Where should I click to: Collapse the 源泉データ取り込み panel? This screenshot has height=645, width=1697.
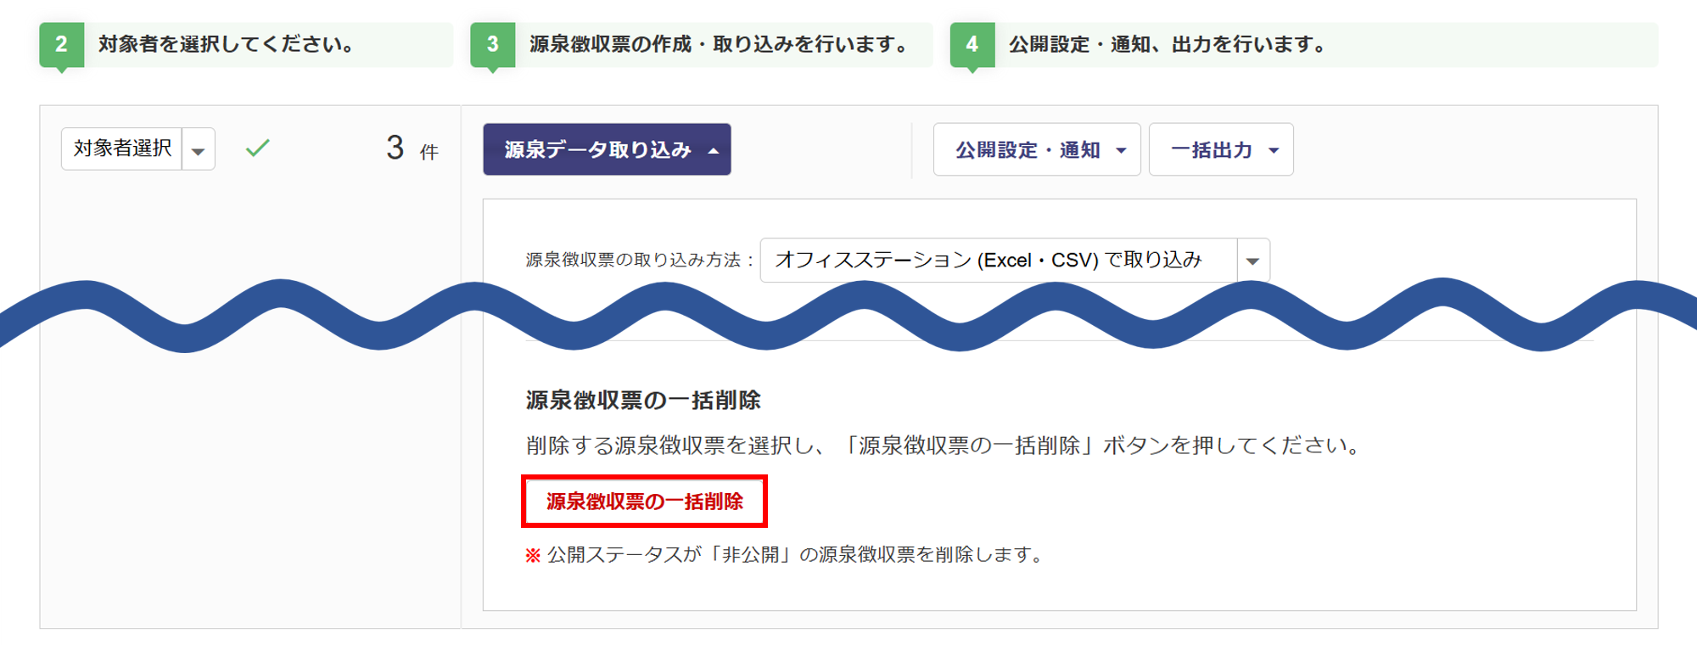pyautogui.click(x=607, y=149)
